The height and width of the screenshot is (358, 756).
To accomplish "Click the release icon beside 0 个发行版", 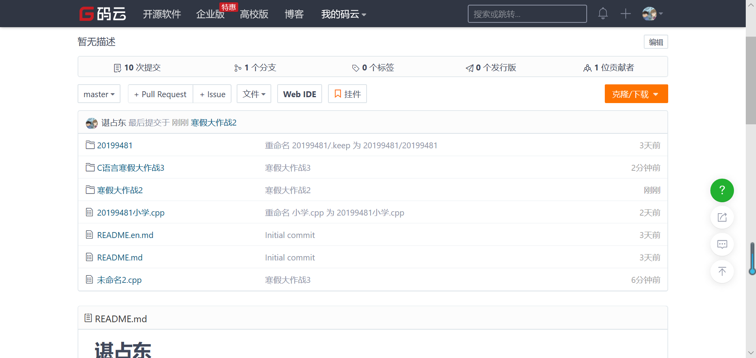I will [469, 68].
